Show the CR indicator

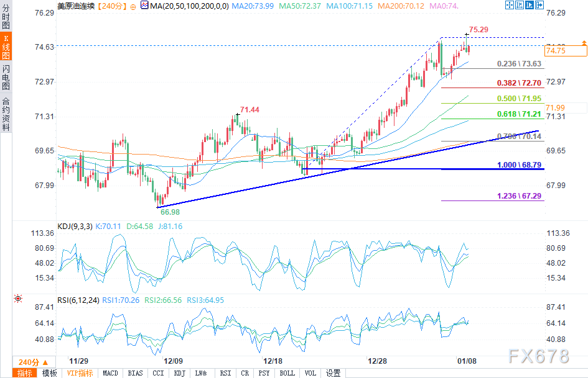point(245,373)
